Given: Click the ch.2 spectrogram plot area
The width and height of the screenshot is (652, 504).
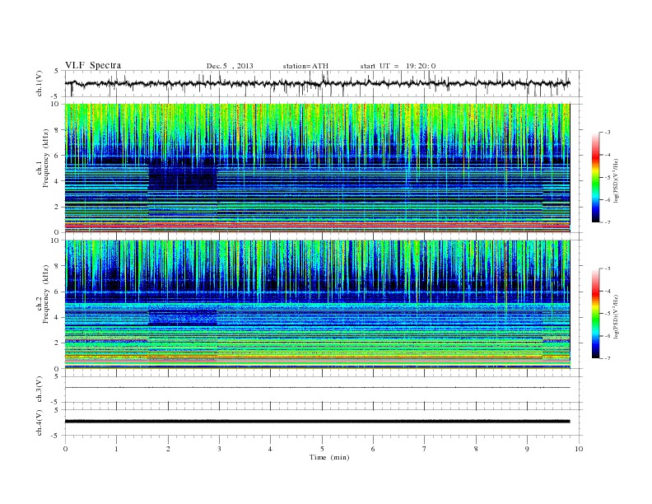Looking at the screenshot, I should click(x=317, y=305).
